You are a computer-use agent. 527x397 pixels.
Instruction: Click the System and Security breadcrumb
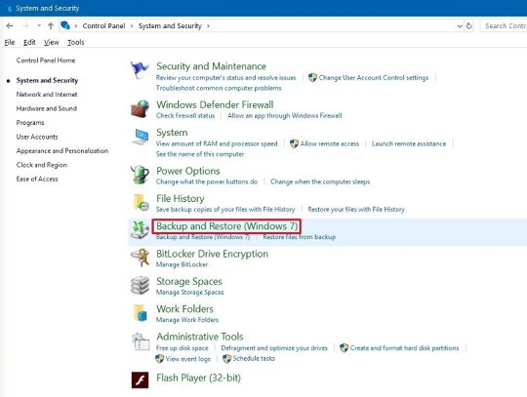tap(170, 26)
